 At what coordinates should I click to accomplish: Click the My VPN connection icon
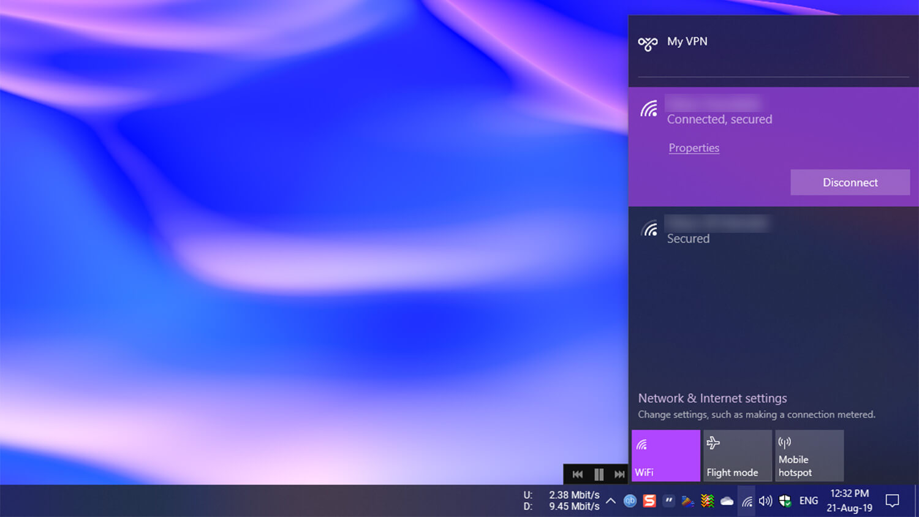[x=648, y=42]
